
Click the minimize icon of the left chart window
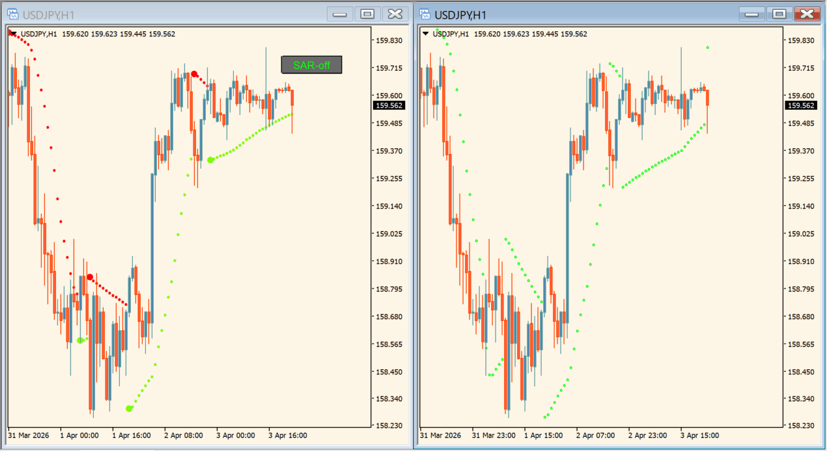[339, 13]
